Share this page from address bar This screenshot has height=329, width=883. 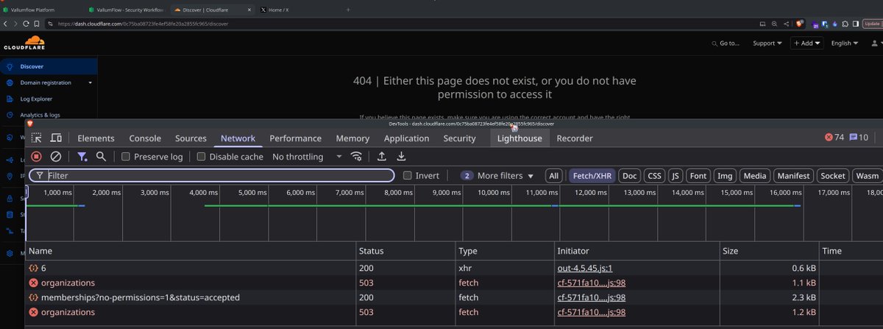click(786, 24)
